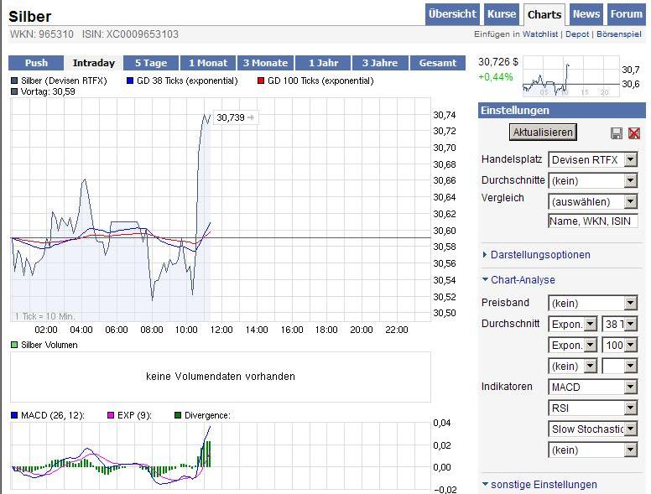This screenshot has height=494, width=651.
Task: Open the MACD indicator dropdown
Action: point(592,387)
